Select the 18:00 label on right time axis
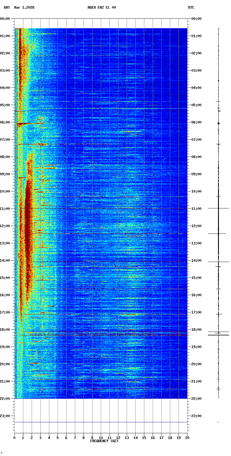231x456 pixels. pyautogui.click(x=196, y=330)
